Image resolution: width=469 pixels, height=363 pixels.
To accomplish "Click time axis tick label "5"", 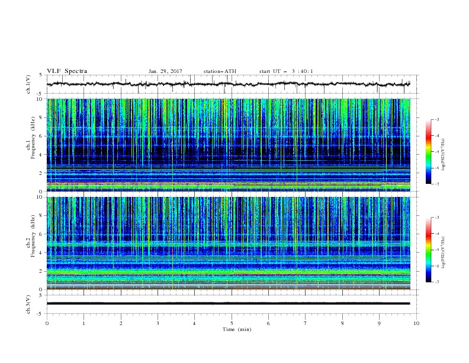I will click(x=232, y=323).
